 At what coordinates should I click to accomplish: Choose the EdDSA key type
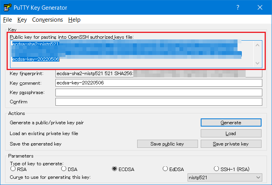point(165,169)
